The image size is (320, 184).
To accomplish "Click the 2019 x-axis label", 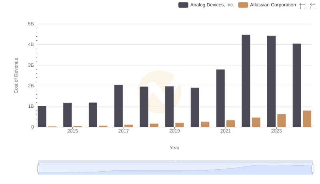I will 174,131.
